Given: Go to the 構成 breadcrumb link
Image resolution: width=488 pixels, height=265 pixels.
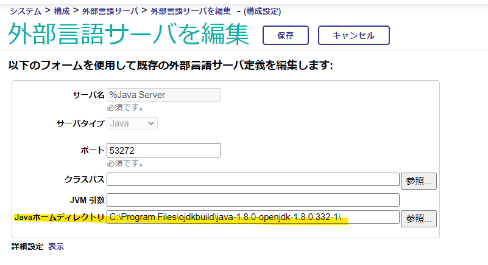Looking at the screenshot, I should pos(62,11).
